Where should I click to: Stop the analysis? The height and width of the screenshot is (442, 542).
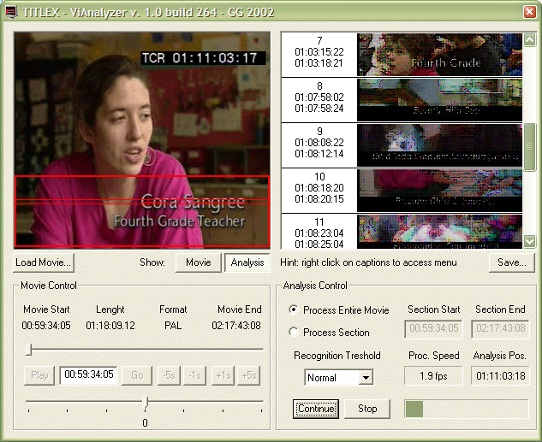367,409
